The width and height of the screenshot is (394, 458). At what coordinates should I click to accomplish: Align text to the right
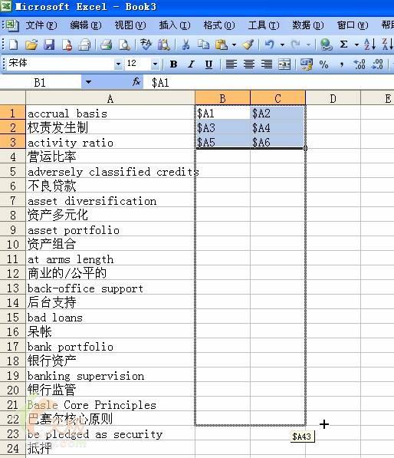coord(267,64)
